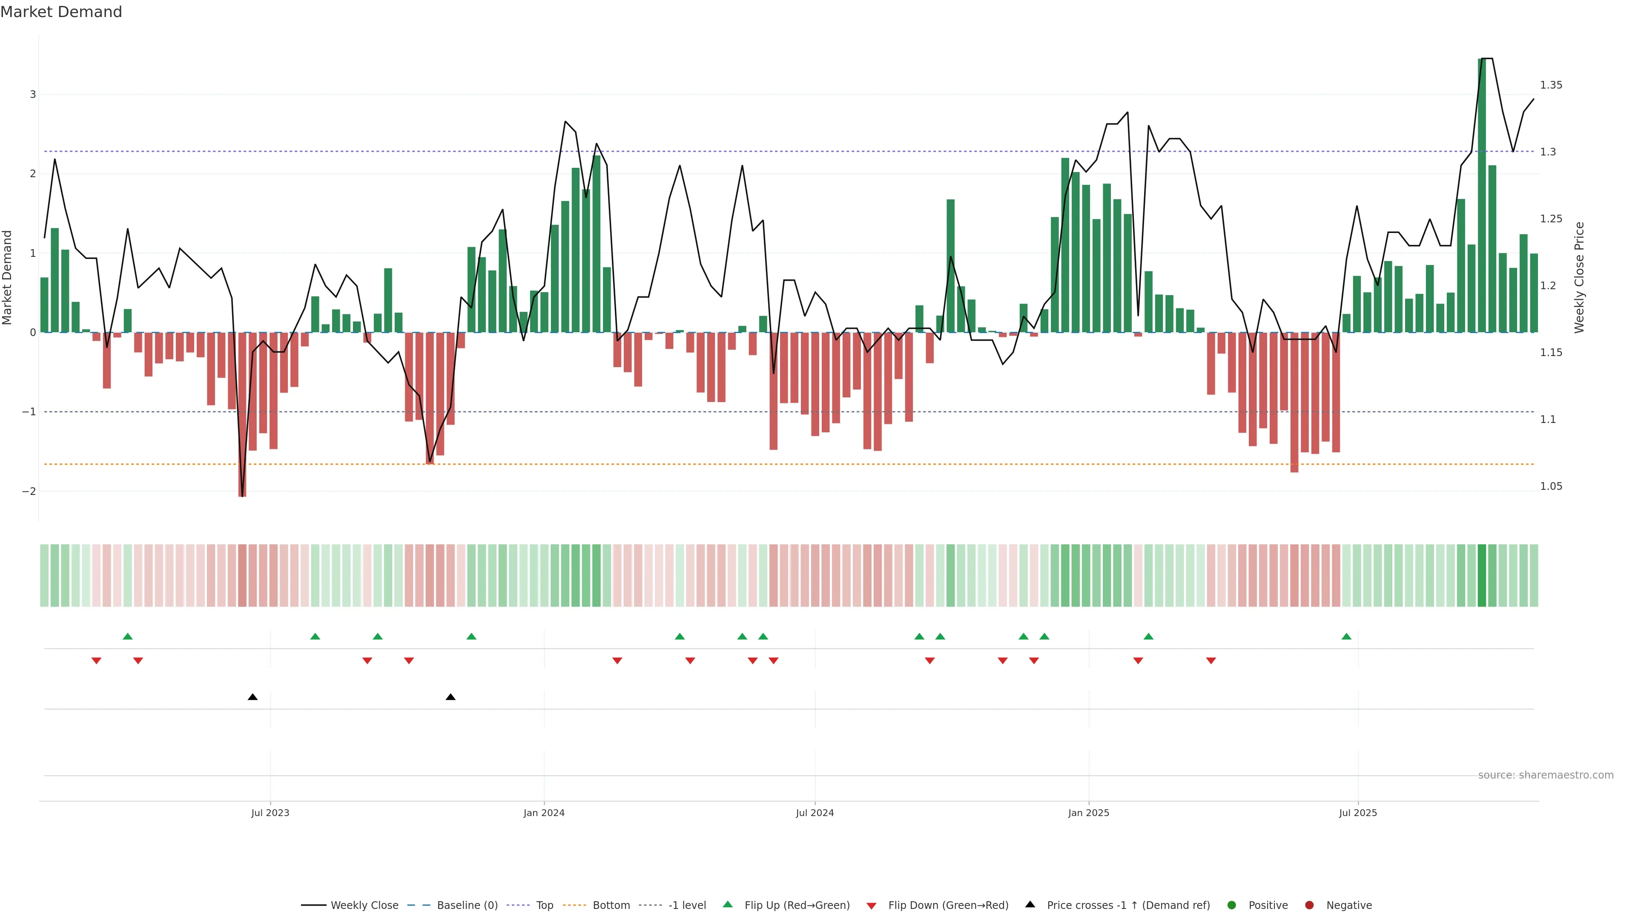The image size is (1635, 920).
Task: Toggle the -1 level legend entry
Action: click(x=687, y=906)
